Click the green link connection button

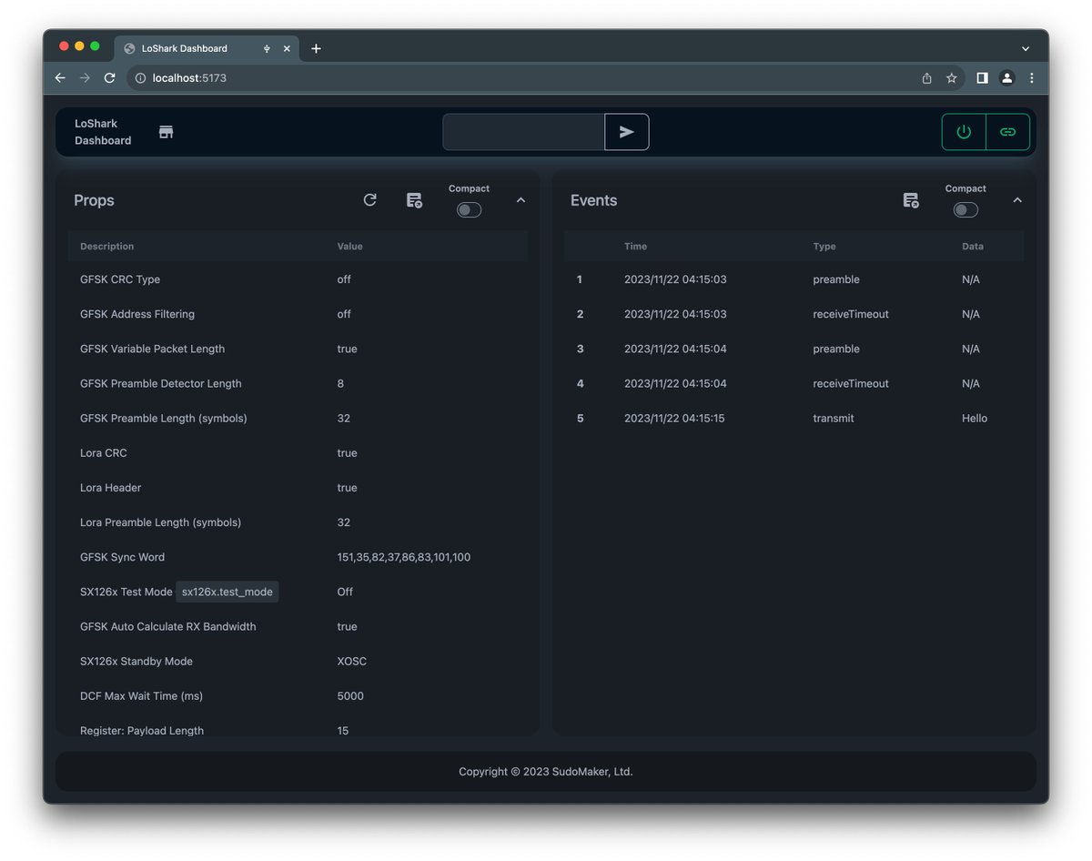1007,132
